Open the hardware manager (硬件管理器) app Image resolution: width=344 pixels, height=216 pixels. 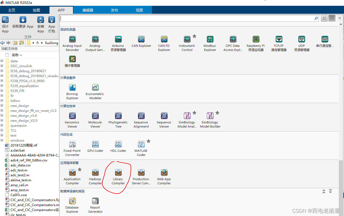(72, 61)
